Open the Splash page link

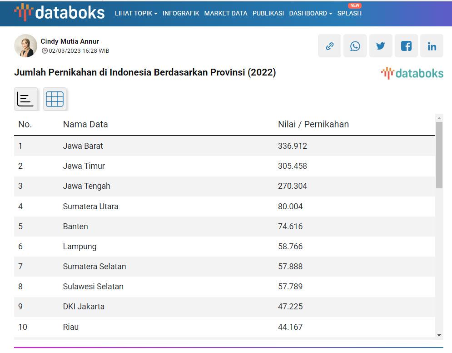point(349,13)
